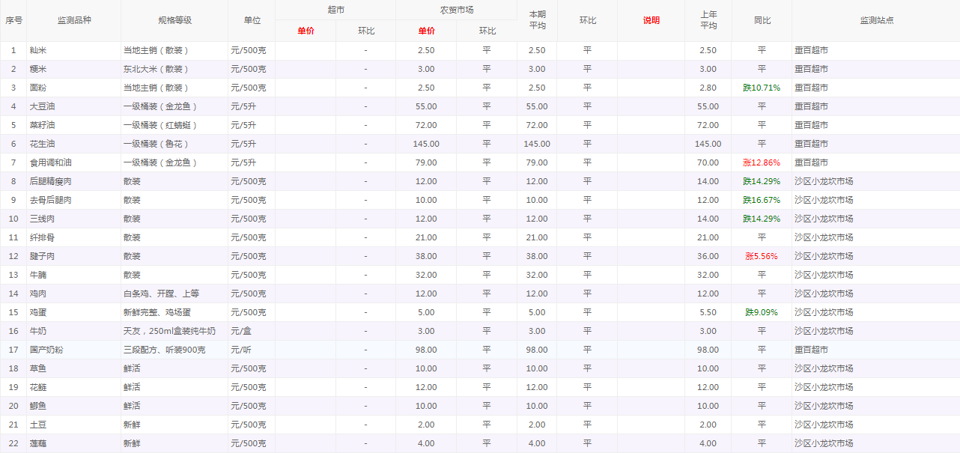The height and width of the screenshot is (453, 960).
Task: Click the 规格等级 column header
Action: 174,20
